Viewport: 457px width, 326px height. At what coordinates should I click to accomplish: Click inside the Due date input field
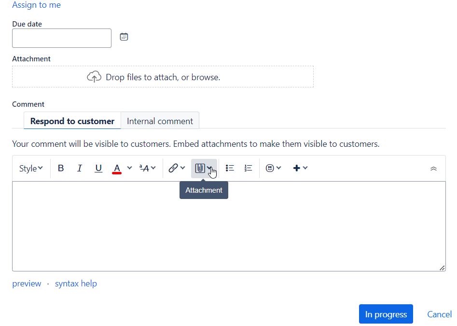(x=61, y=38)
